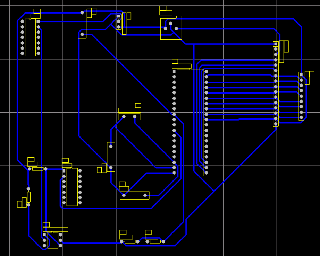Select horizontal two-pad footprint with widely spaced pads
The height and width of the screenshot is (256, 320).
134,195
